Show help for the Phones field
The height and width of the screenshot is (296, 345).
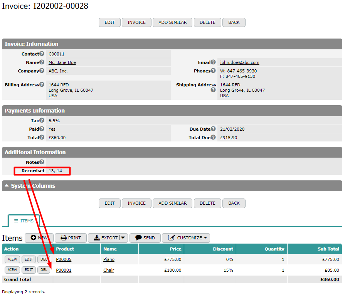coord(213,71)
